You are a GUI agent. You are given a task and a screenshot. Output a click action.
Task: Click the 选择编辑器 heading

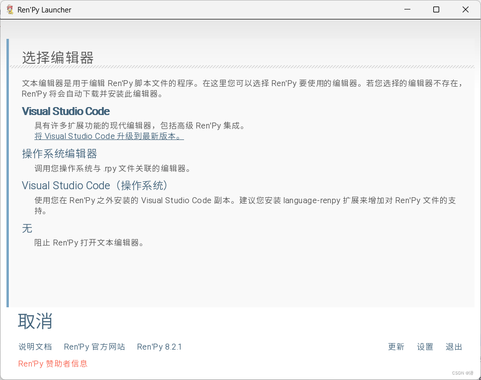pos(58,58)
